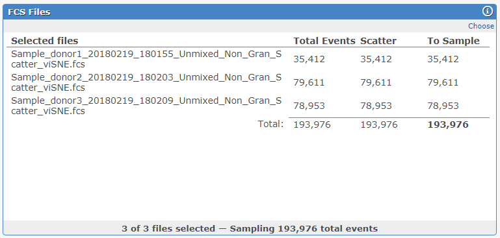Click the info icon in FCS Files header

click(x=488, y=12)
